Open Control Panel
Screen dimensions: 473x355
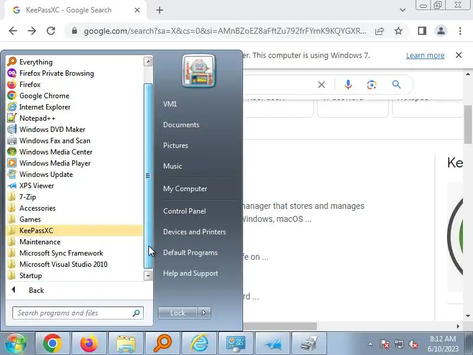pos(184,211)
